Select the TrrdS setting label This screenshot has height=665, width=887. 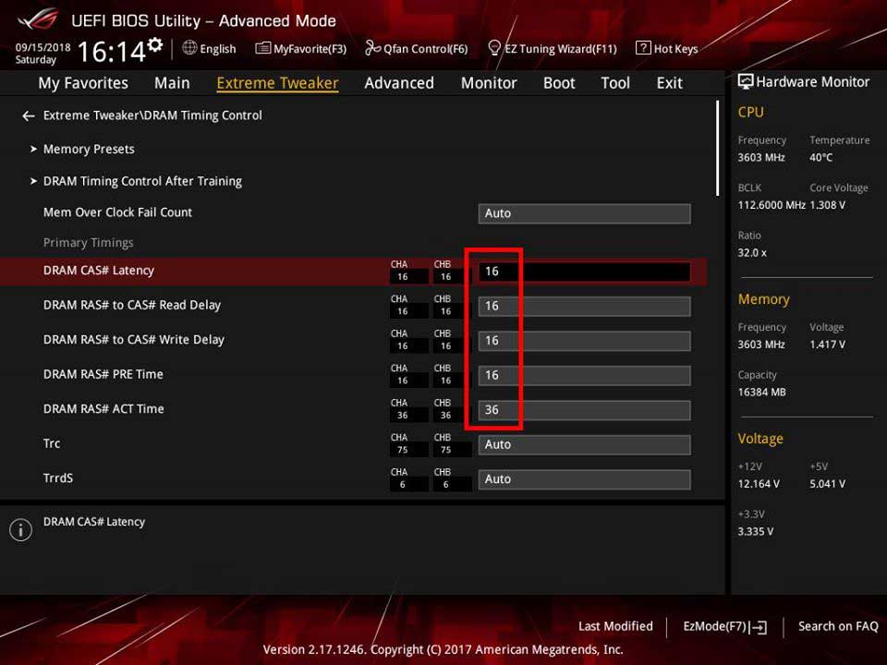coord(58,478)
